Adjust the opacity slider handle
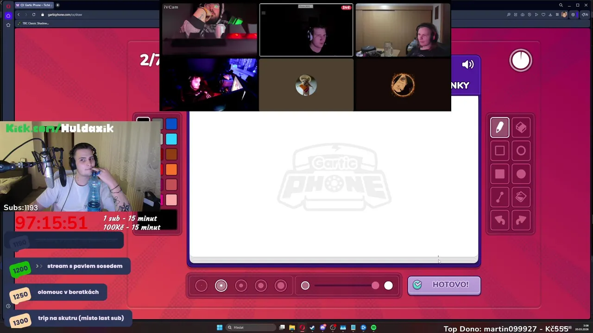593x333 pixels. point(375,286)
